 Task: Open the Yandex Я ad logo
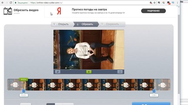tap(59, 11)
